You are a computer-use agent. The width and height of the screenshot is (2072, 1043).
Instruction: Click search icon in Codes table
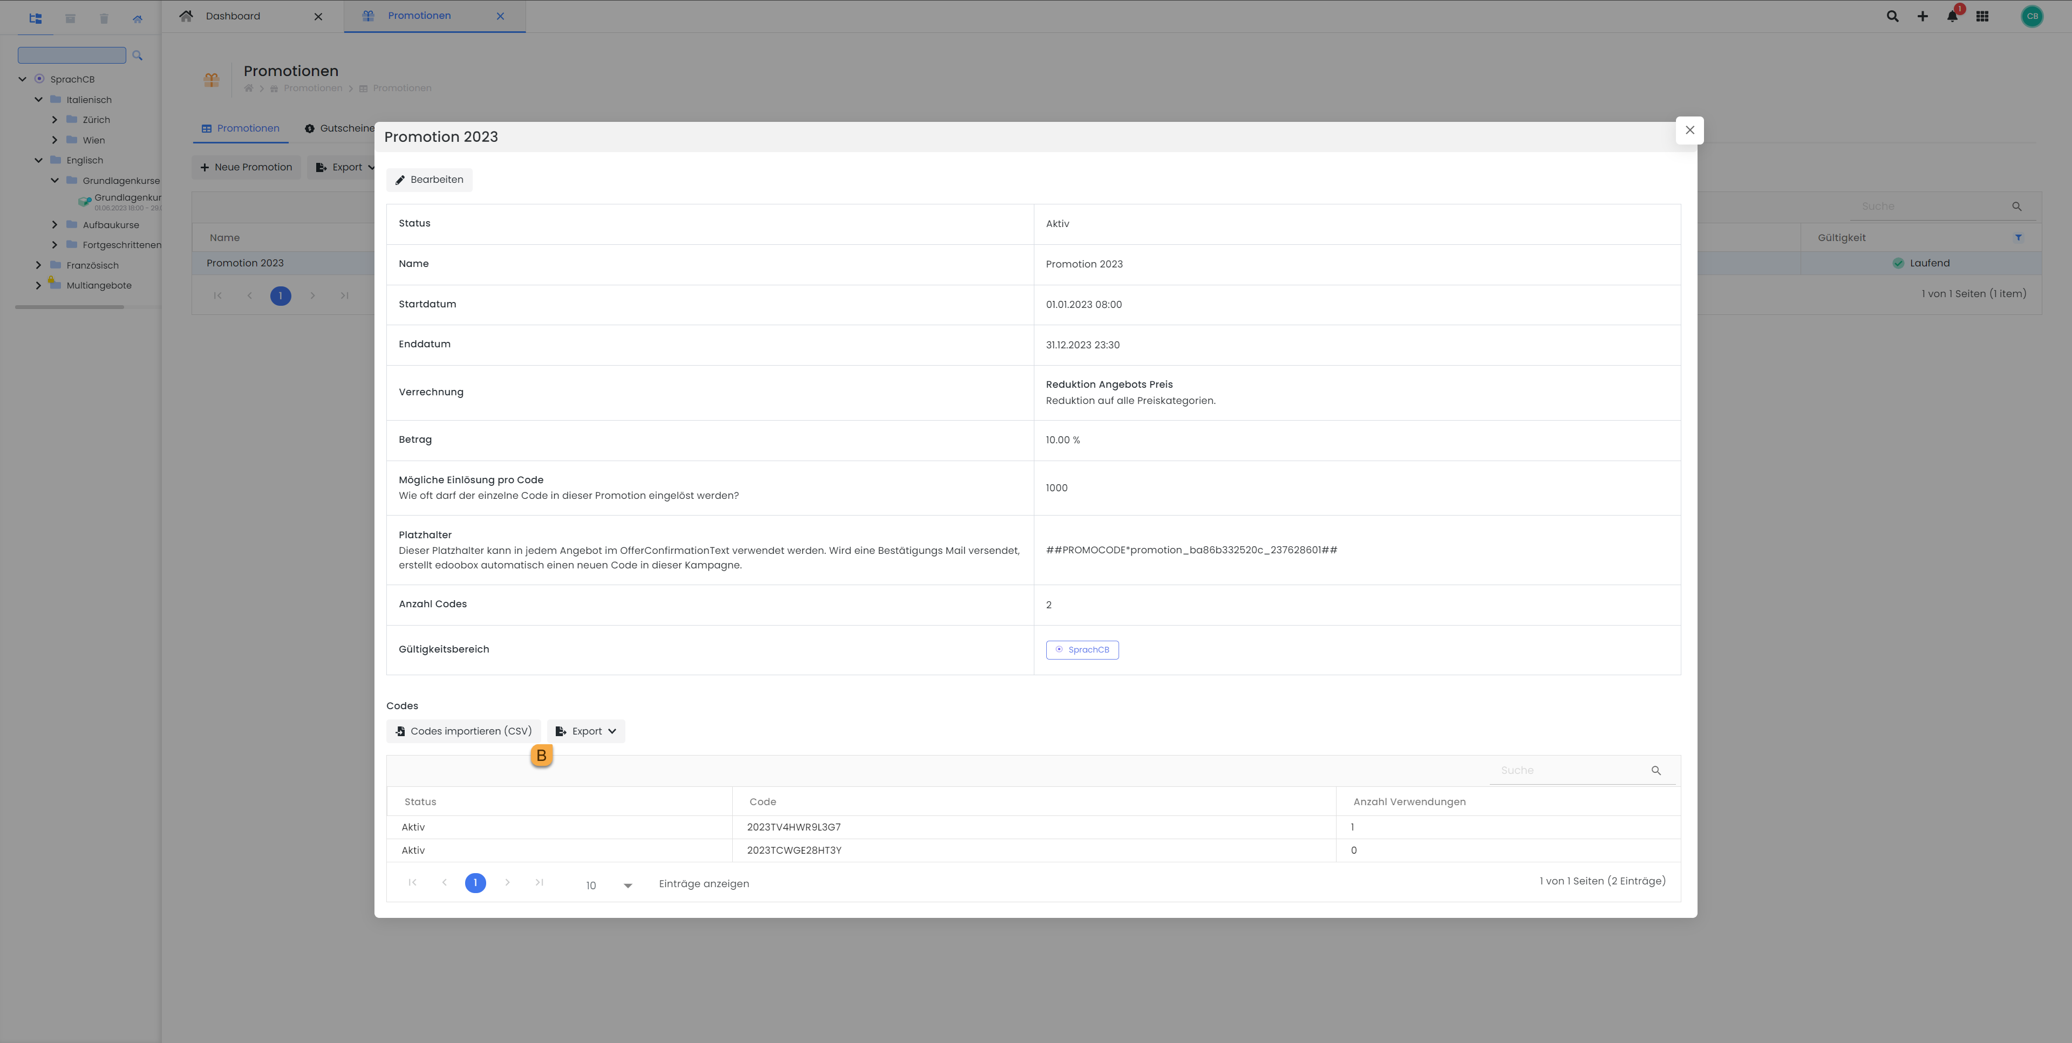coord(1656,771)
